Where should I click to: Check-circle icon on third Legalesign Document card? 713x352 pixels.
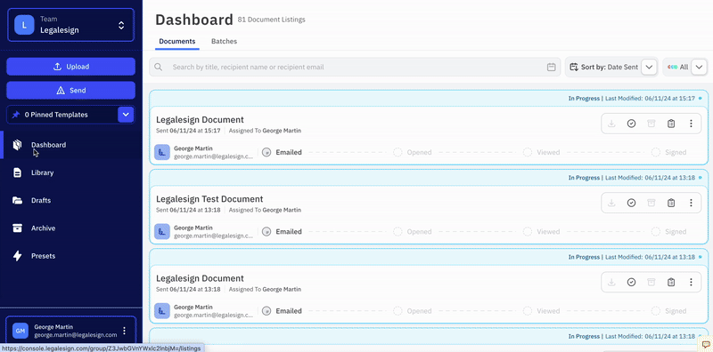pos(631,282)
